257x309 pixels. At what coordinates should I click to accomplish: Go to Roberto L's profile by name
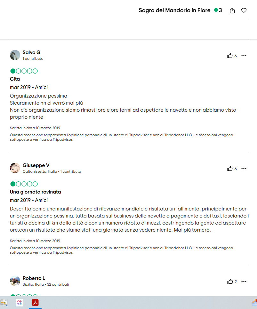(x=34, y=278)
